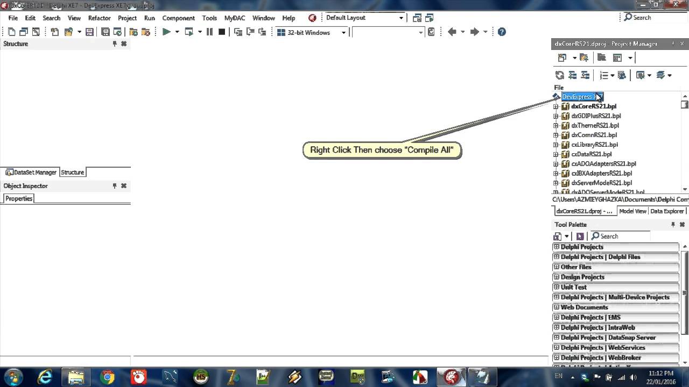The height and width of the screenshot is (387, 689).
Task: Open the Project menu
Action: [x=127, y=18]
